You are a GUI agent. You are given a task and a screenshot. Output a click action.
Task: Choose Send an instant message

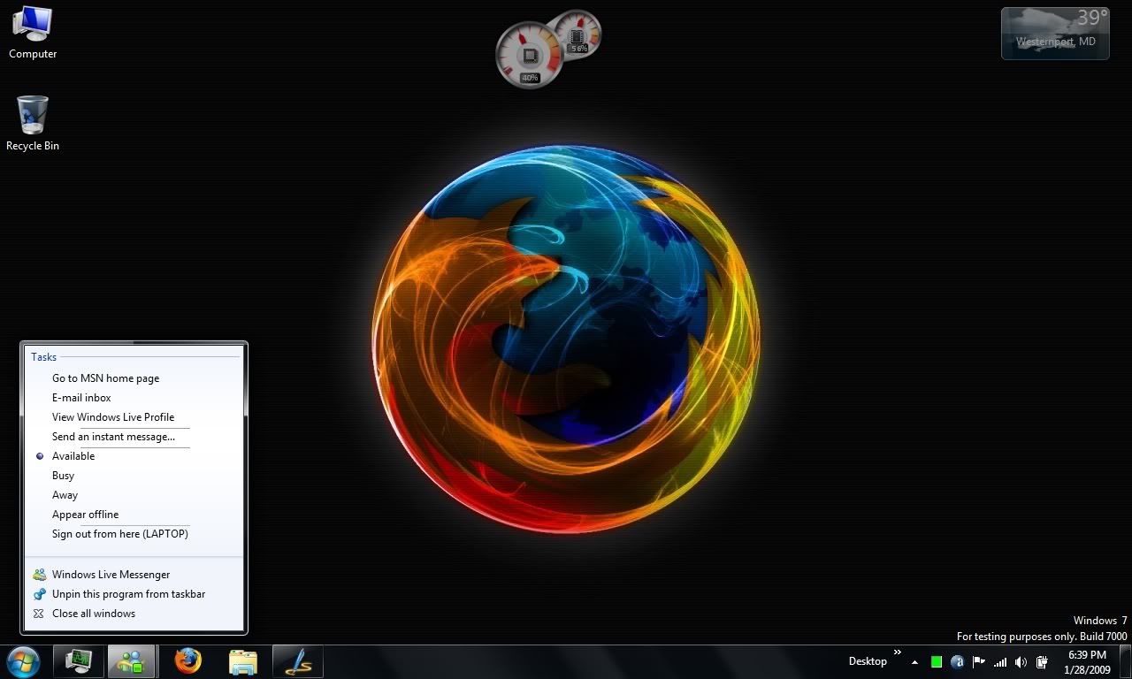coord(113,437)
